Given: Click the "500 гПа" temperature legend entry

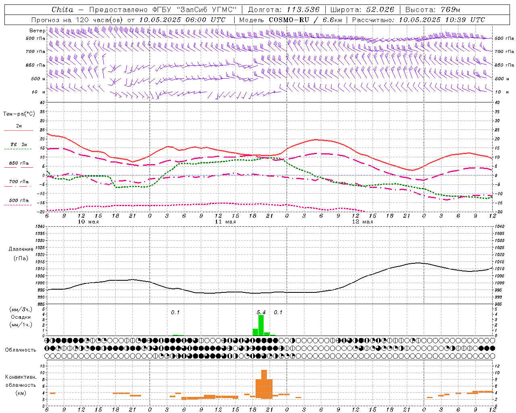Looking at the screenshot, I should [19, 200].
